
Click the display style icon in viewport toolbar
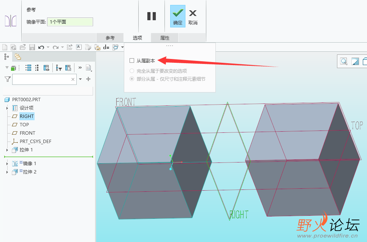point(355,62)
